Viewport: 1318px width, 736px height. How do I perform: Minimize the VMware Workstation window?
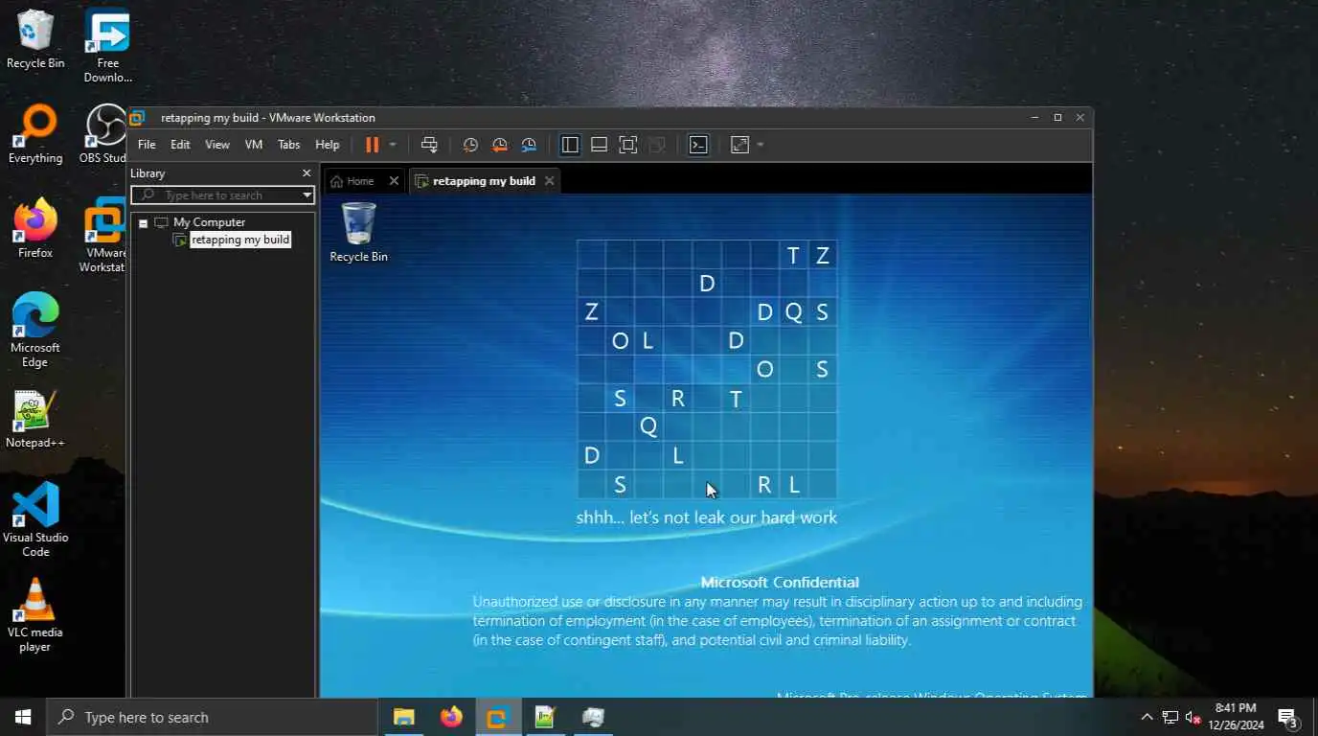tap(1034, 118)
